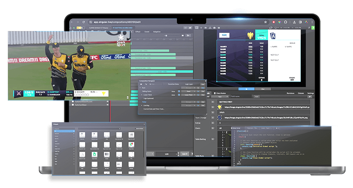Add a new script tab with plus

click(277, 128)
